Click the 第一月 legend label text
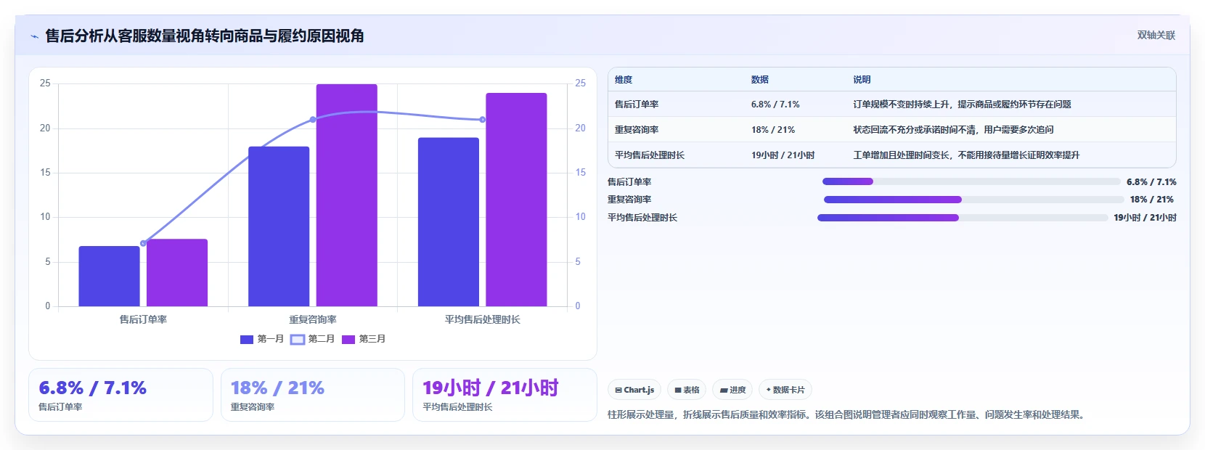Viewport: 1205px width, 450px height. [x=271, y=339]
